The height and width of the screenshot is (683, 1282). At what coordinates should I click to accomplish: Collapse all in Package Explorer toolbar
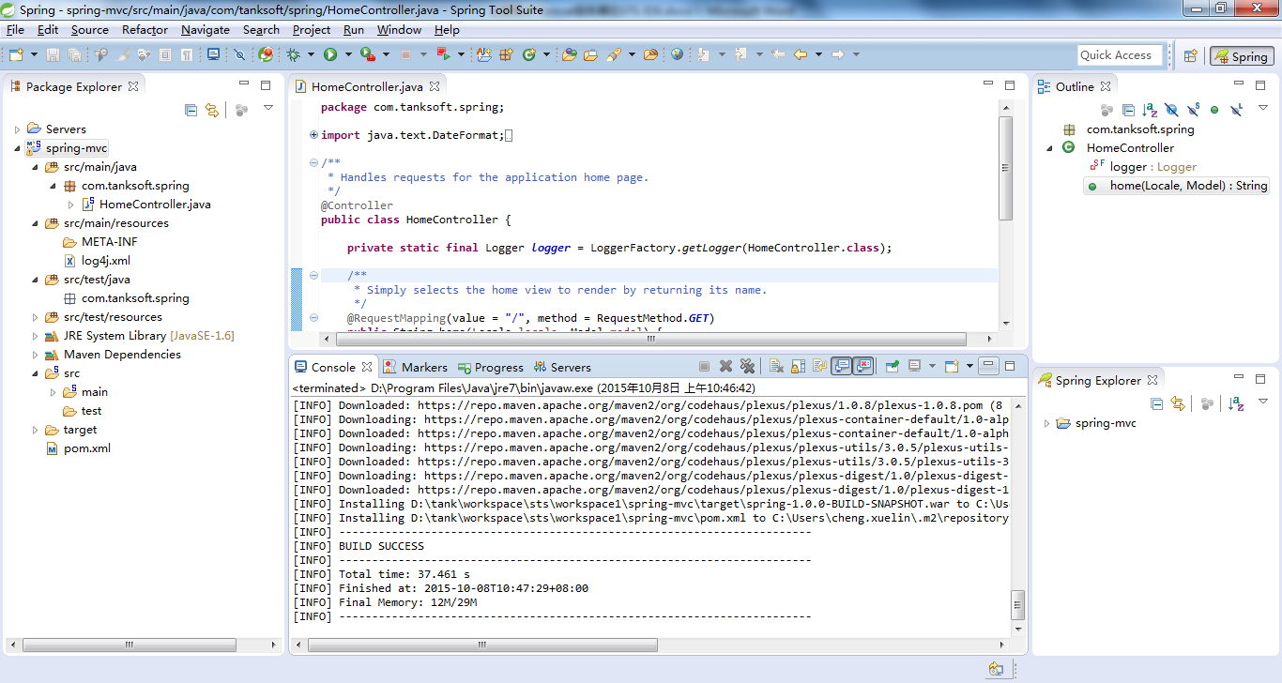(x=191, y=110)
